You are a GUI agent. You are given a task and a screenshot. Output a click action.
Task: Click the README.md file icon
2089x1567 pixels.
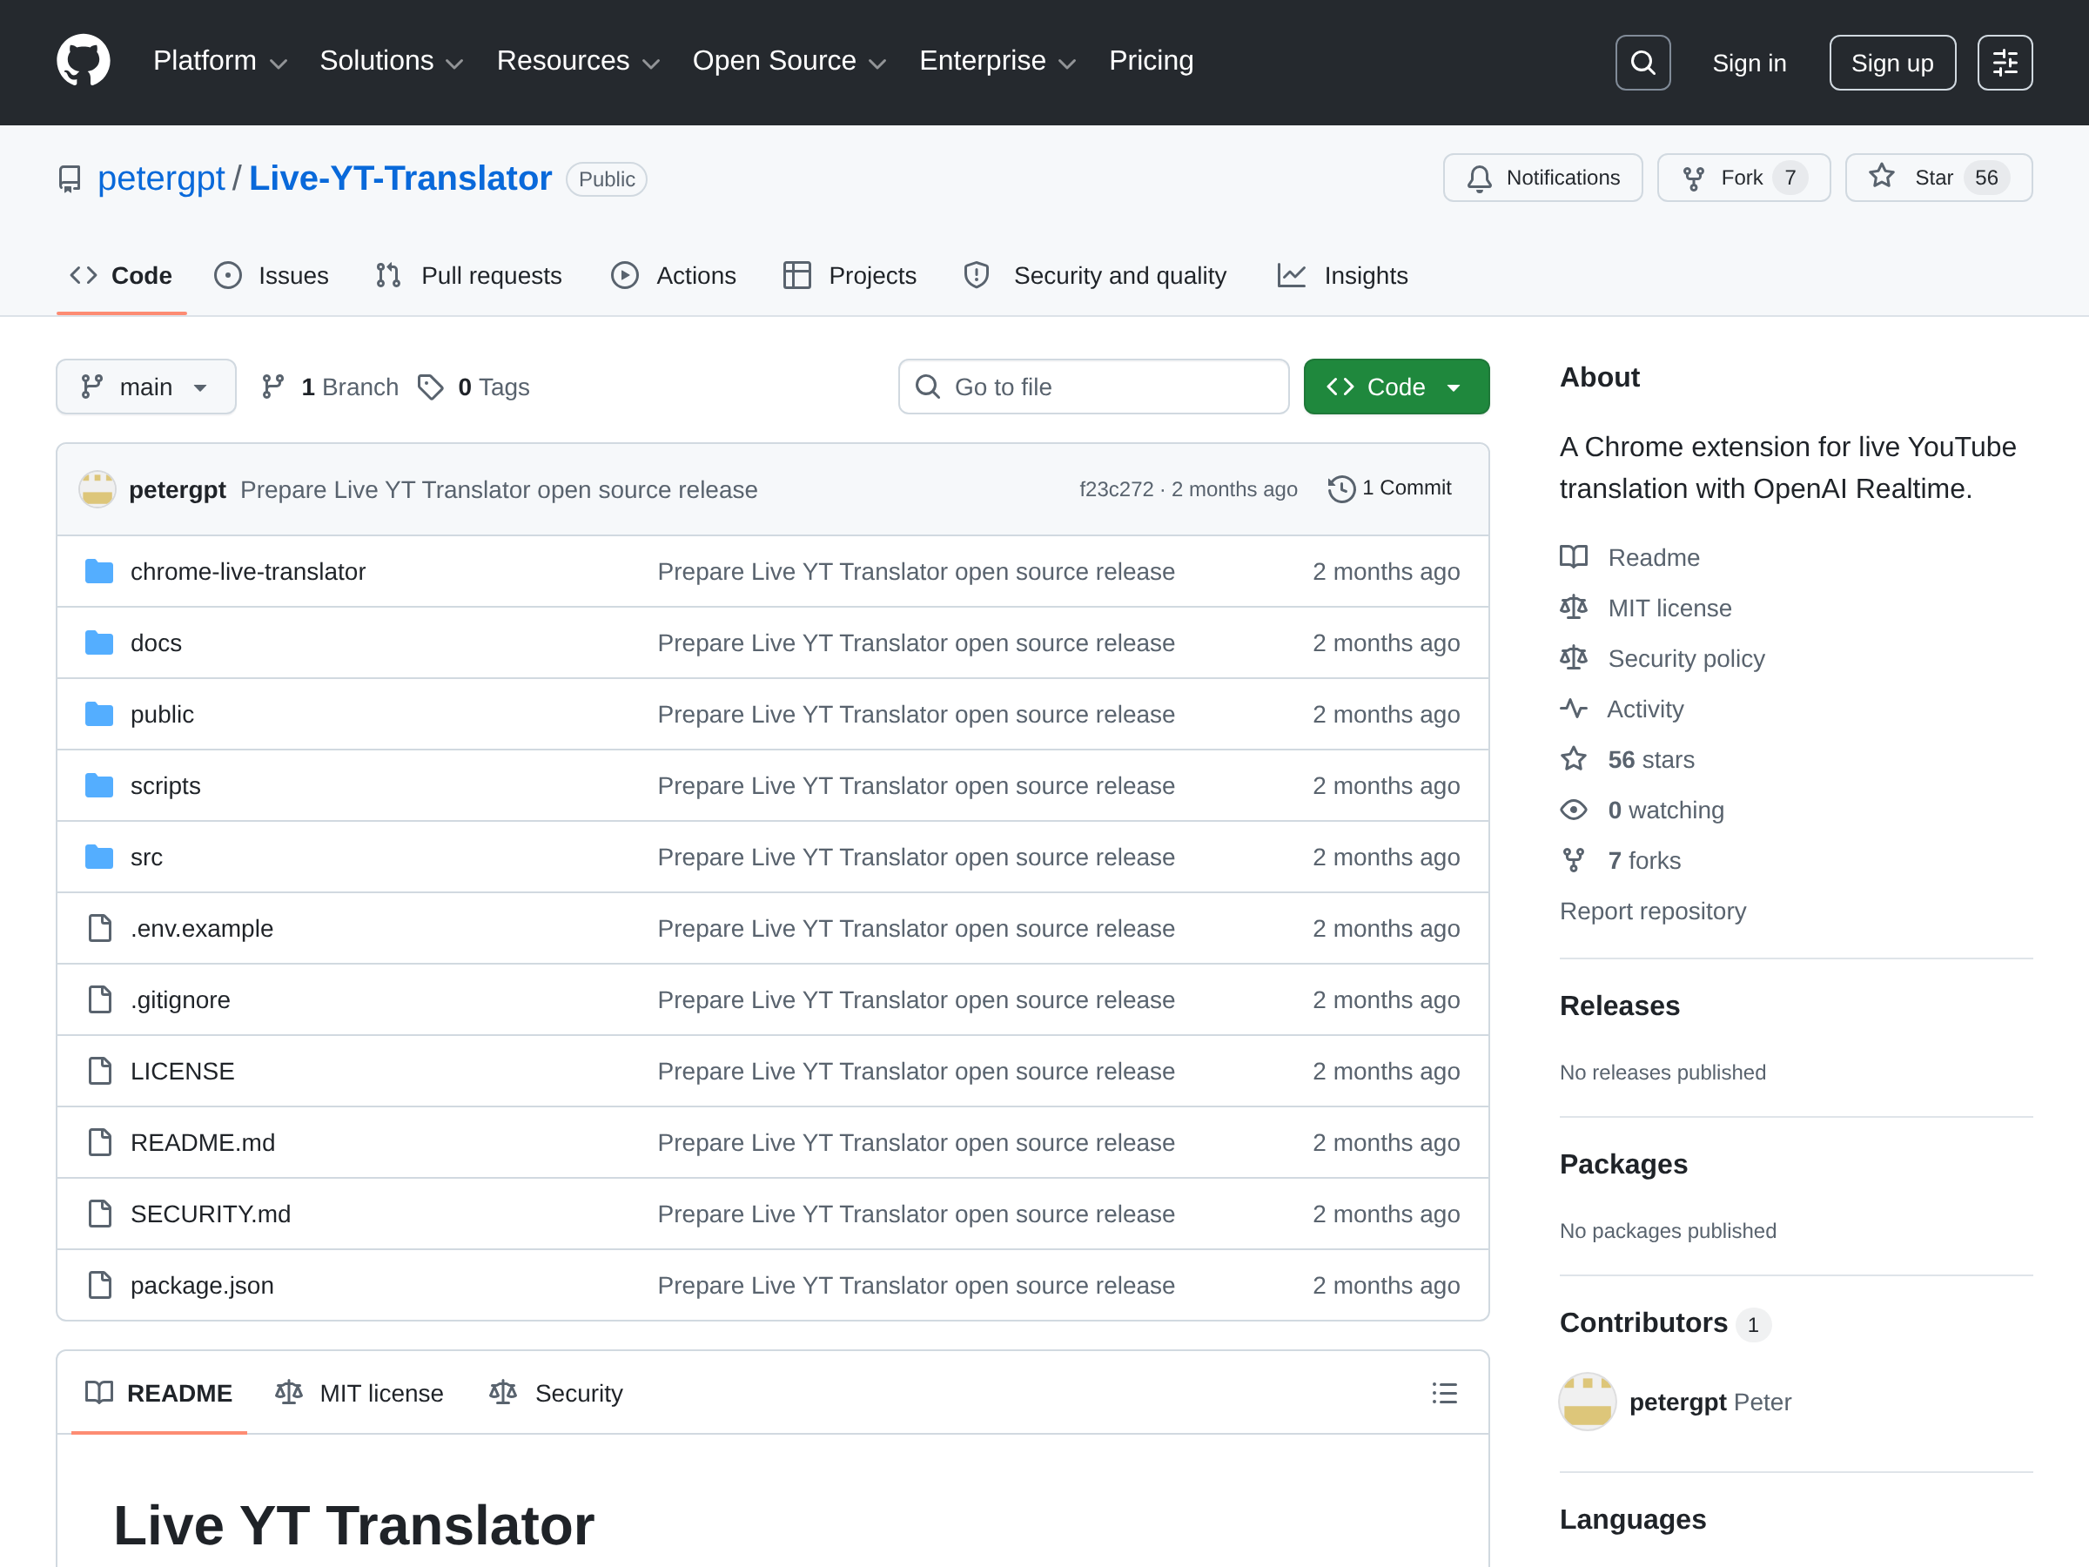tap(99, 1142)
